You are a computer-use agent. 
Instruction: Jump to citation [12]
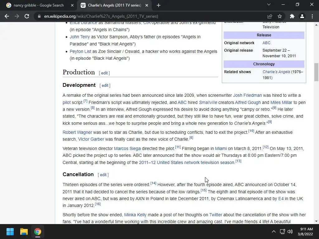tap(266, 147)
